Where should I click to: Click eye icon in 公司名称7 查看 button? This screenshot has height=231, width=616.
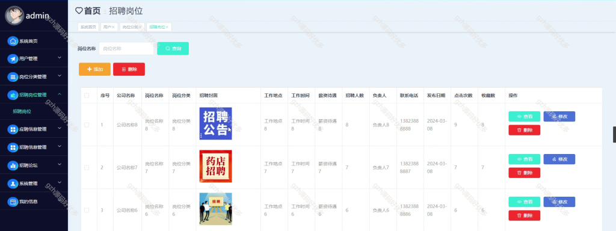519,159
